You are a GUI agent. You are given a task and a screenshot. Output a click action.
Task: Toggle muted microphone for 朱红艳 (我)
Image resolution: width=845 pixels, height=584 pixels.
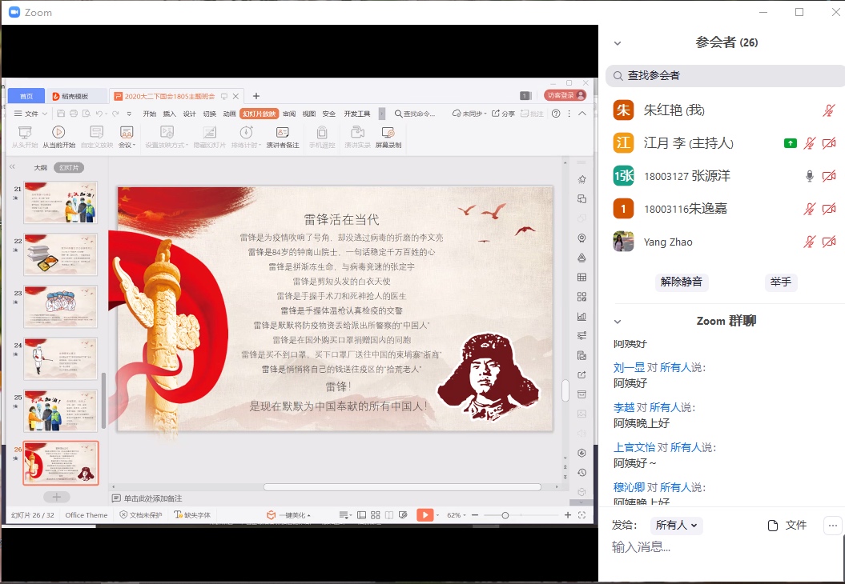(x=829, y=110)
